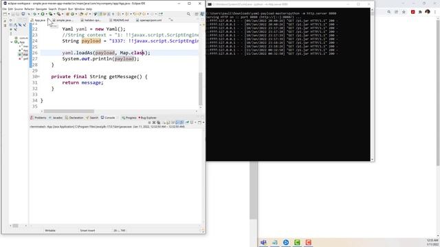Open the Project menu
The image size is (440, 247).
tap(63, 9)
